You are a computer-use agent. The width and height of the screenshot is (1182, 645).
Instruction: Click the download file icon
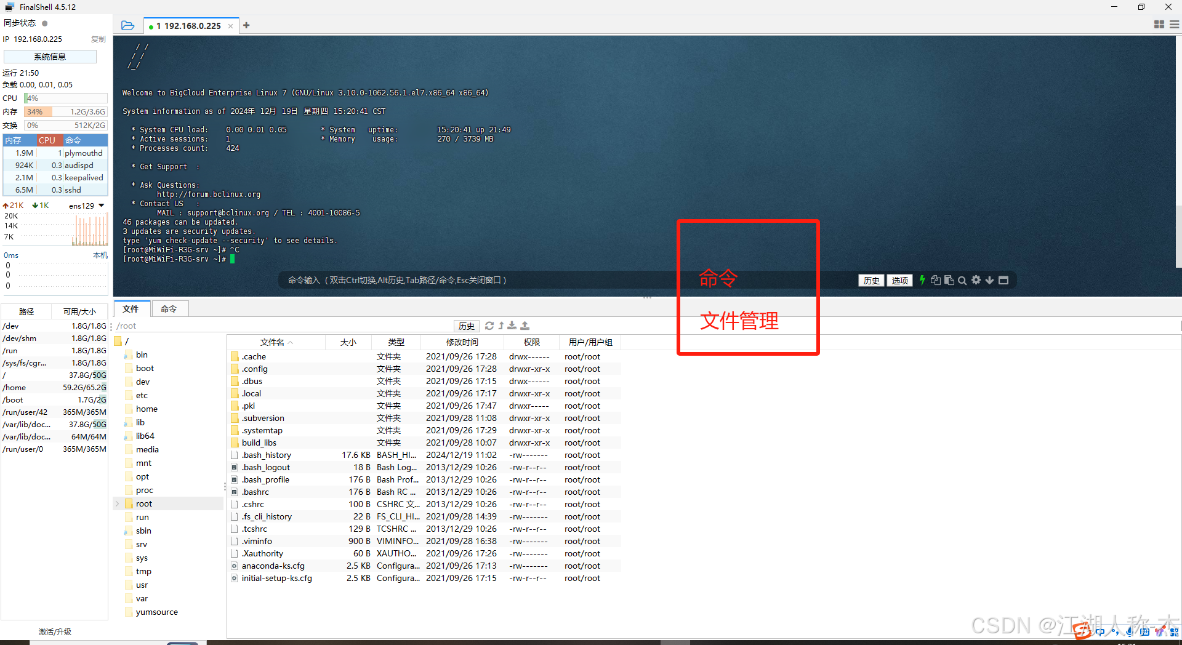512,326
